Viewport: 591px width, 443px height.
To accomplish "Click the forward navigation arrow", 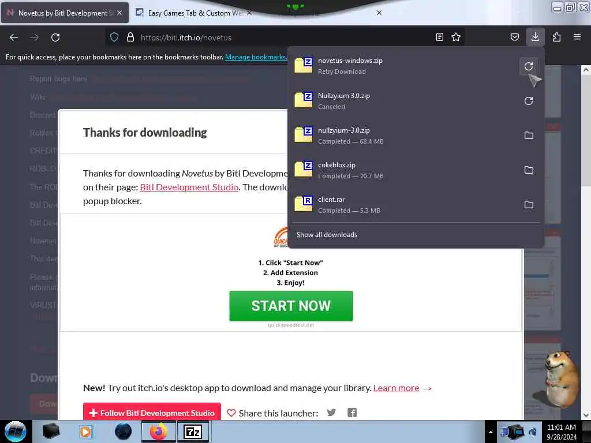I will coord(35,37).
